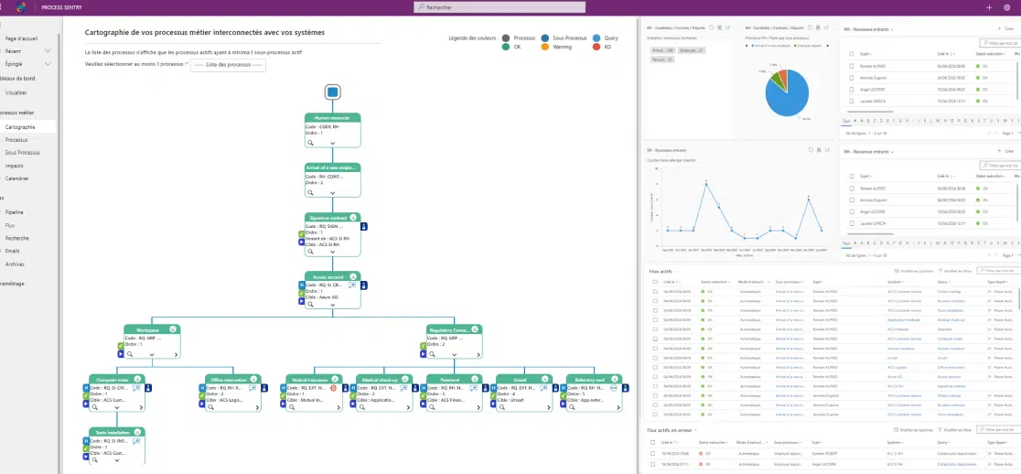
Task: Select all rows in Flux actifs table
Action: coord(654,282)
